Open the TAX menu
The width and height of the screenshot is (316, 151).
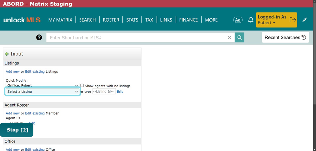click(149, 20)
